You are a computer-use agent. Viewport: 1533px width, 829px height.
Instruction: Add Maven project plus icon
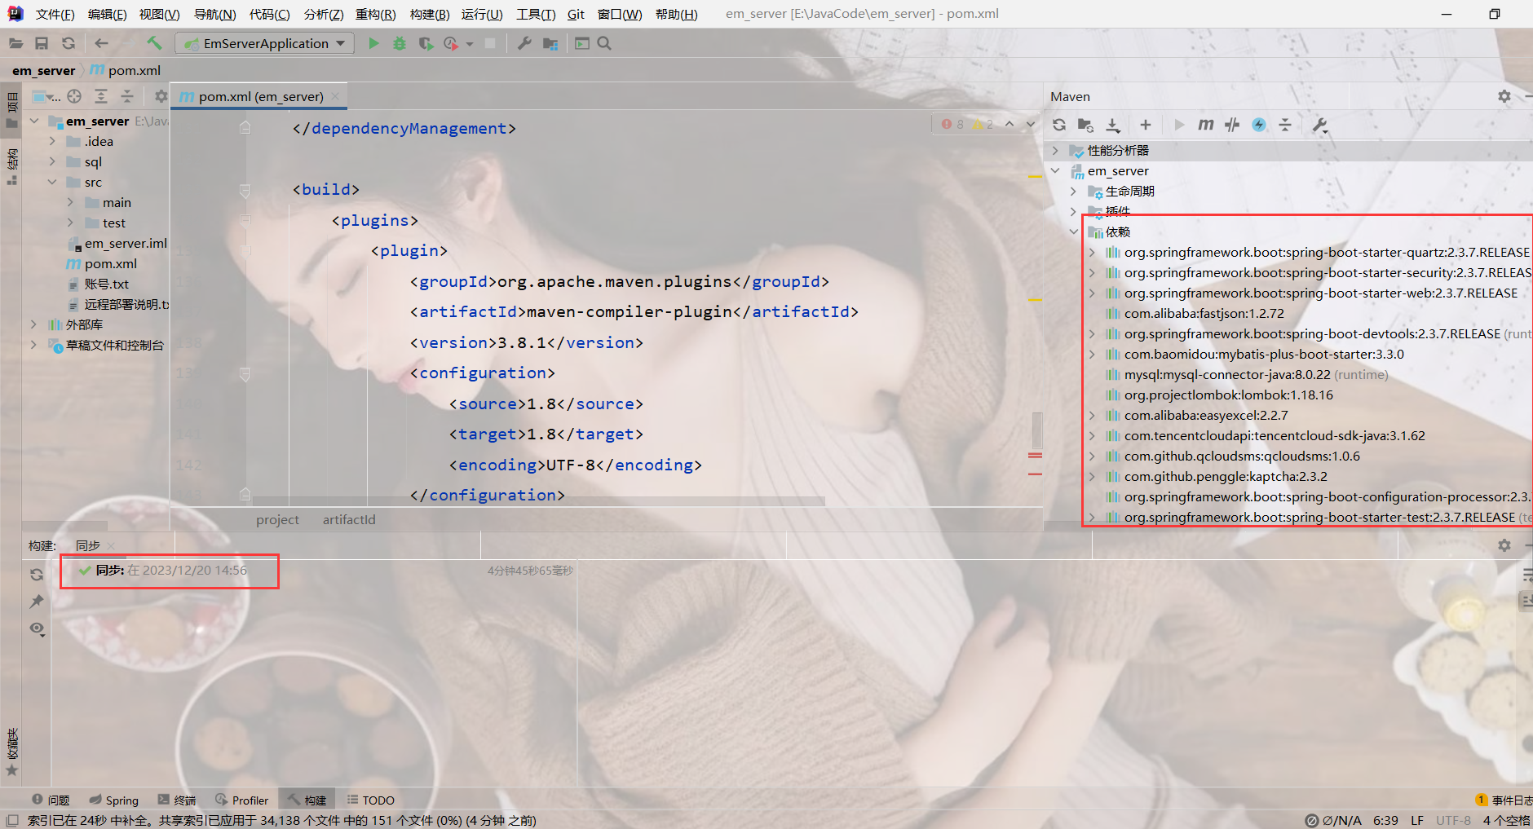point(1146,125)
